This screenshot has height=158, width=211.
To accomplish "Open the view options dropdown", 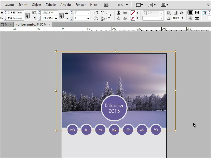I will click(139, 5).
